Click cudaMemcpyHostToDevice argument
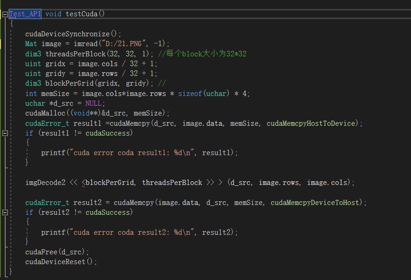This screenshot has height=280, width=411. point(310,123)
